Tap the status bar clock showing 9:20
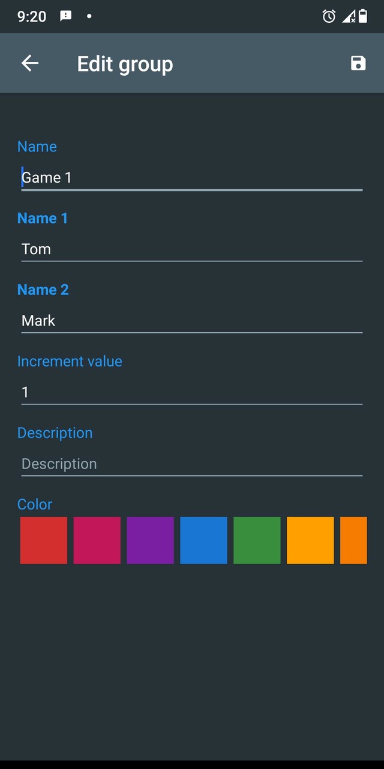Viewport: 384px width, 769px height. click(32, 16)
